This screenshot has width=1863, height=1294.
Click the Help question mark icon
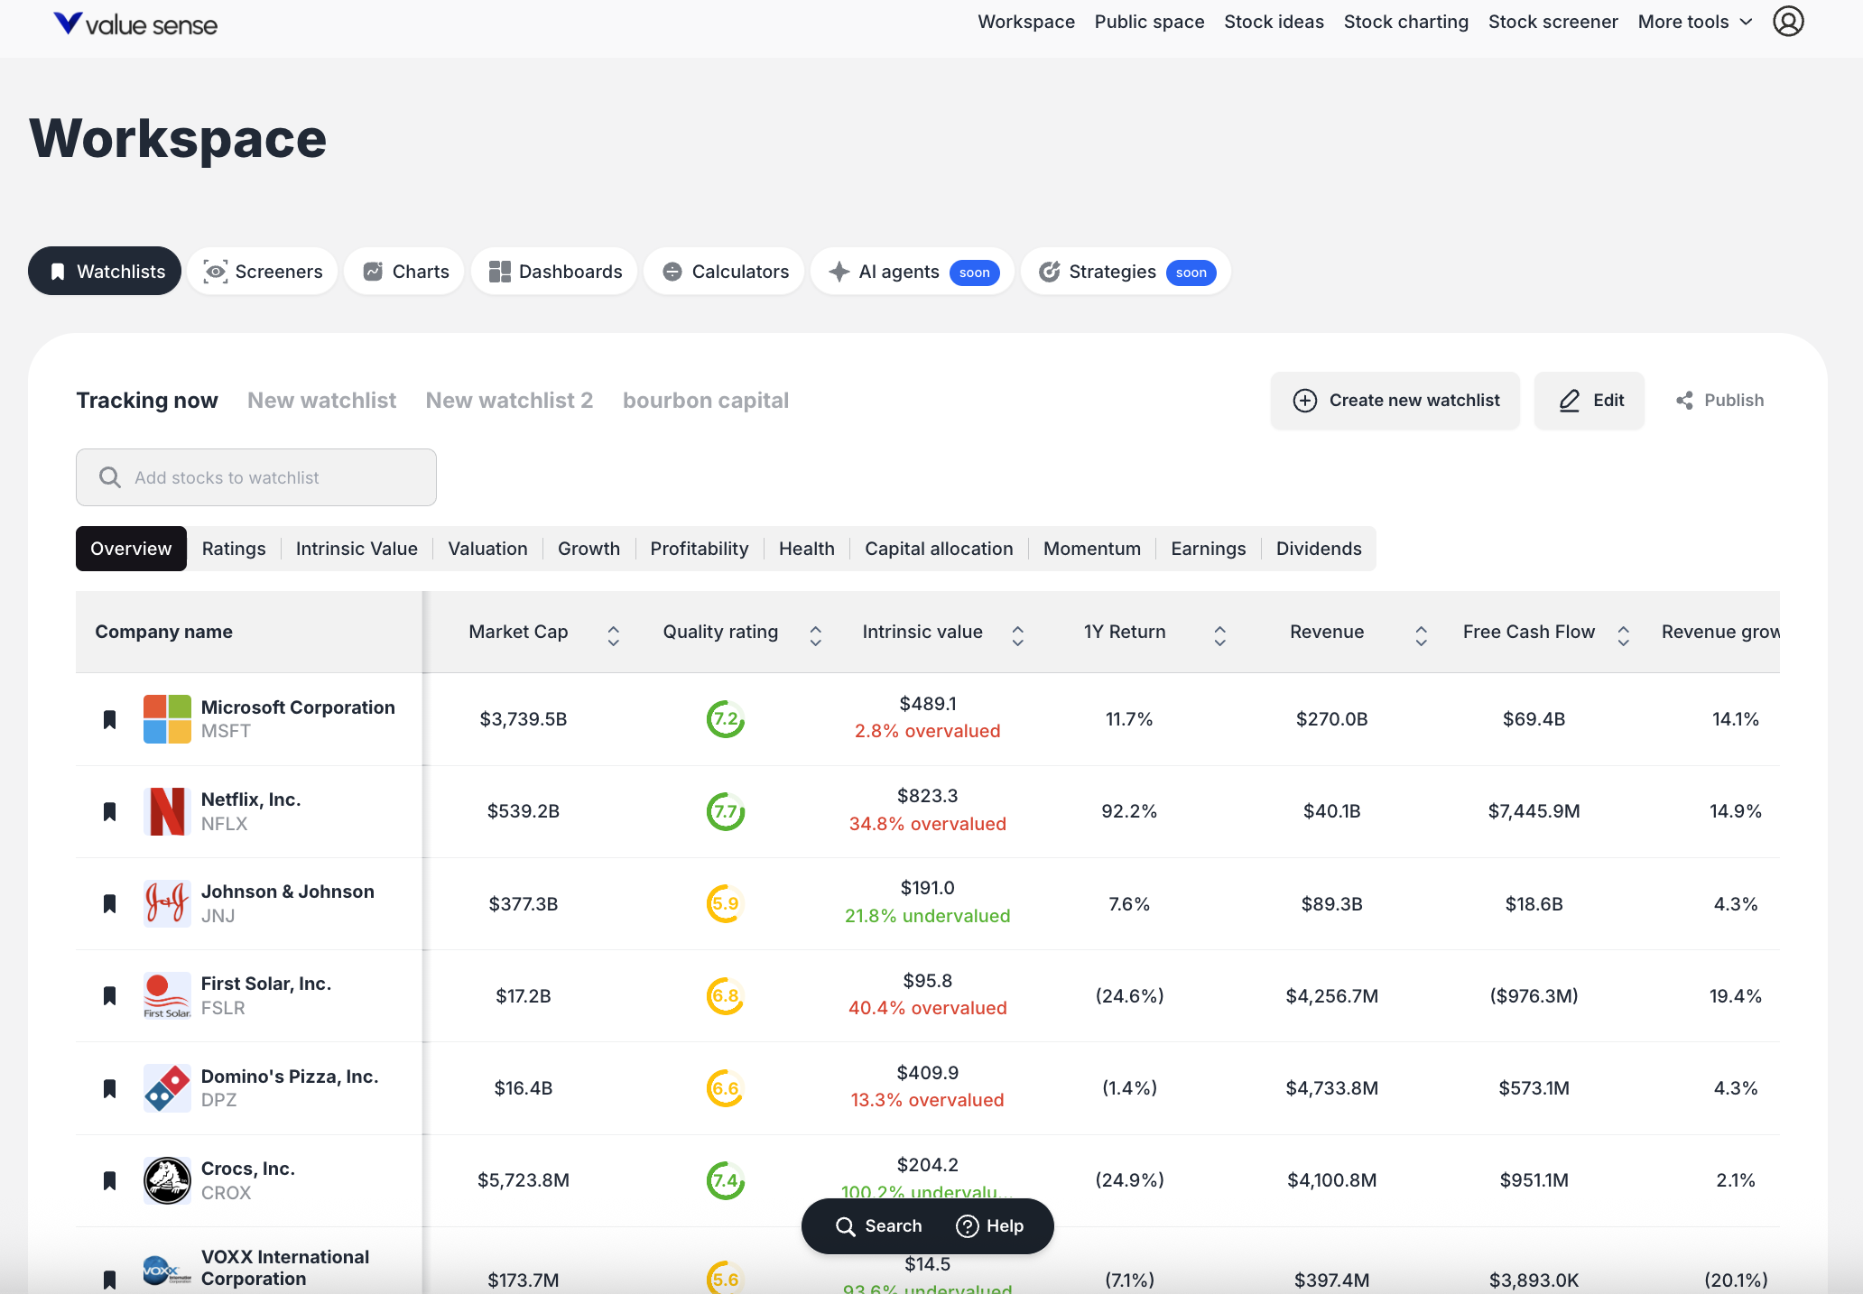pyautogui.click(x=967, y=1226)
